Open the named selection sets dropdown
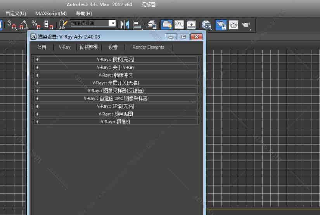 pyautogui.click(x=112, y=23)
